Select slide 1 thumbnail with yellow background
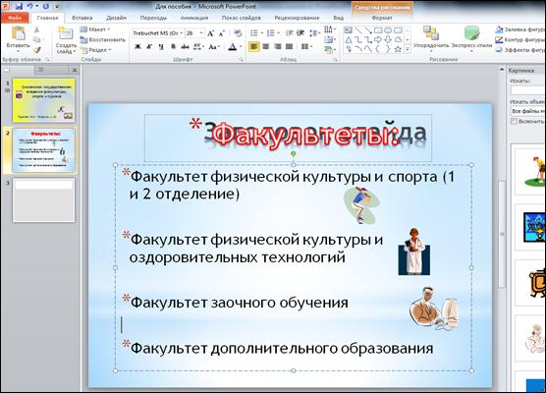Screen dimensions: 546x393 [x=44, y=100]
